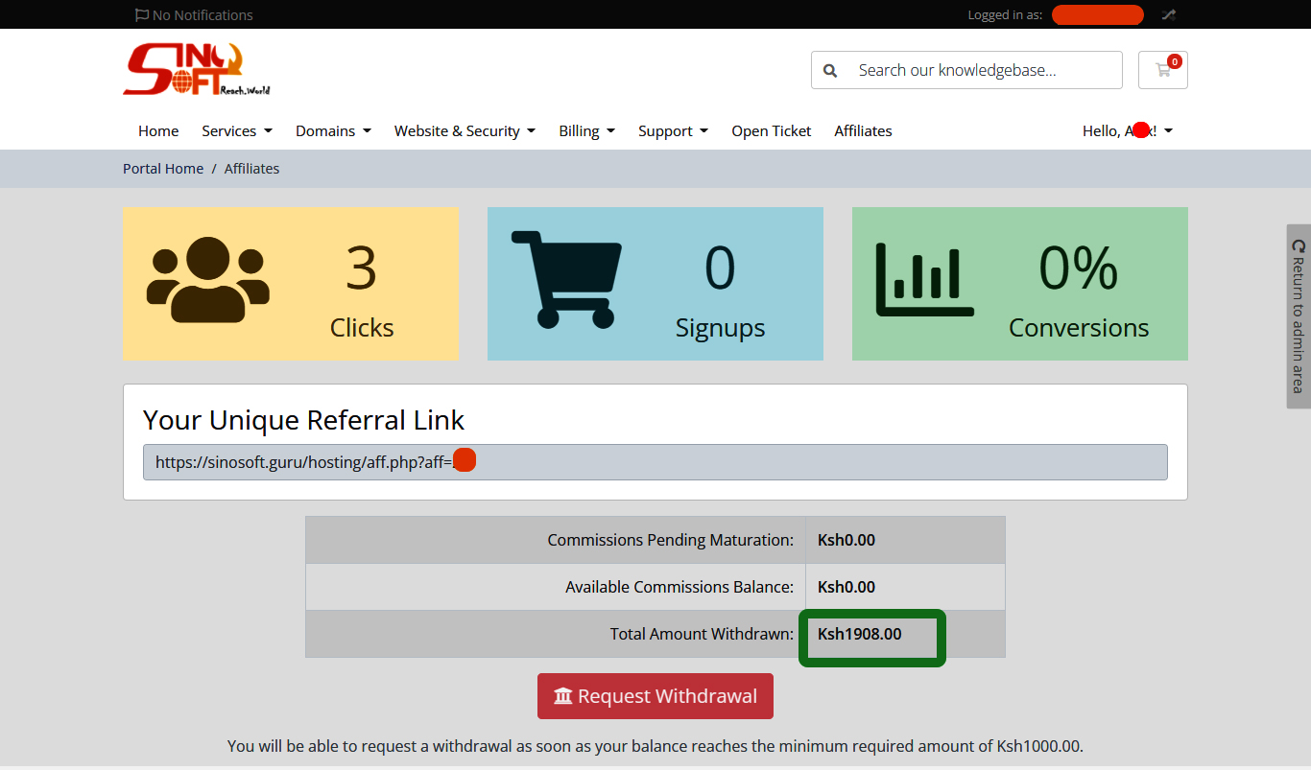
Task: Click the Portal Home breadcrumb link
Action: coord(163,169)
